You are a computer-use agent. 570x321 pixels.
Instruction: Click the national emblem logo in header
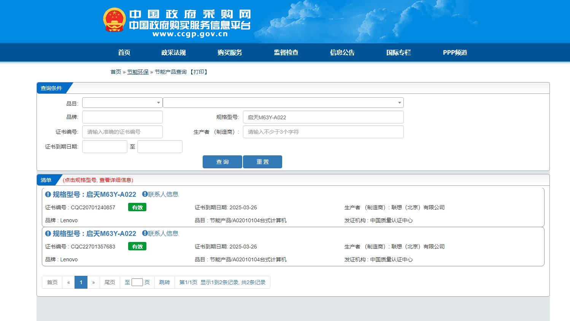pyautogui.click(x=114, y=20)
